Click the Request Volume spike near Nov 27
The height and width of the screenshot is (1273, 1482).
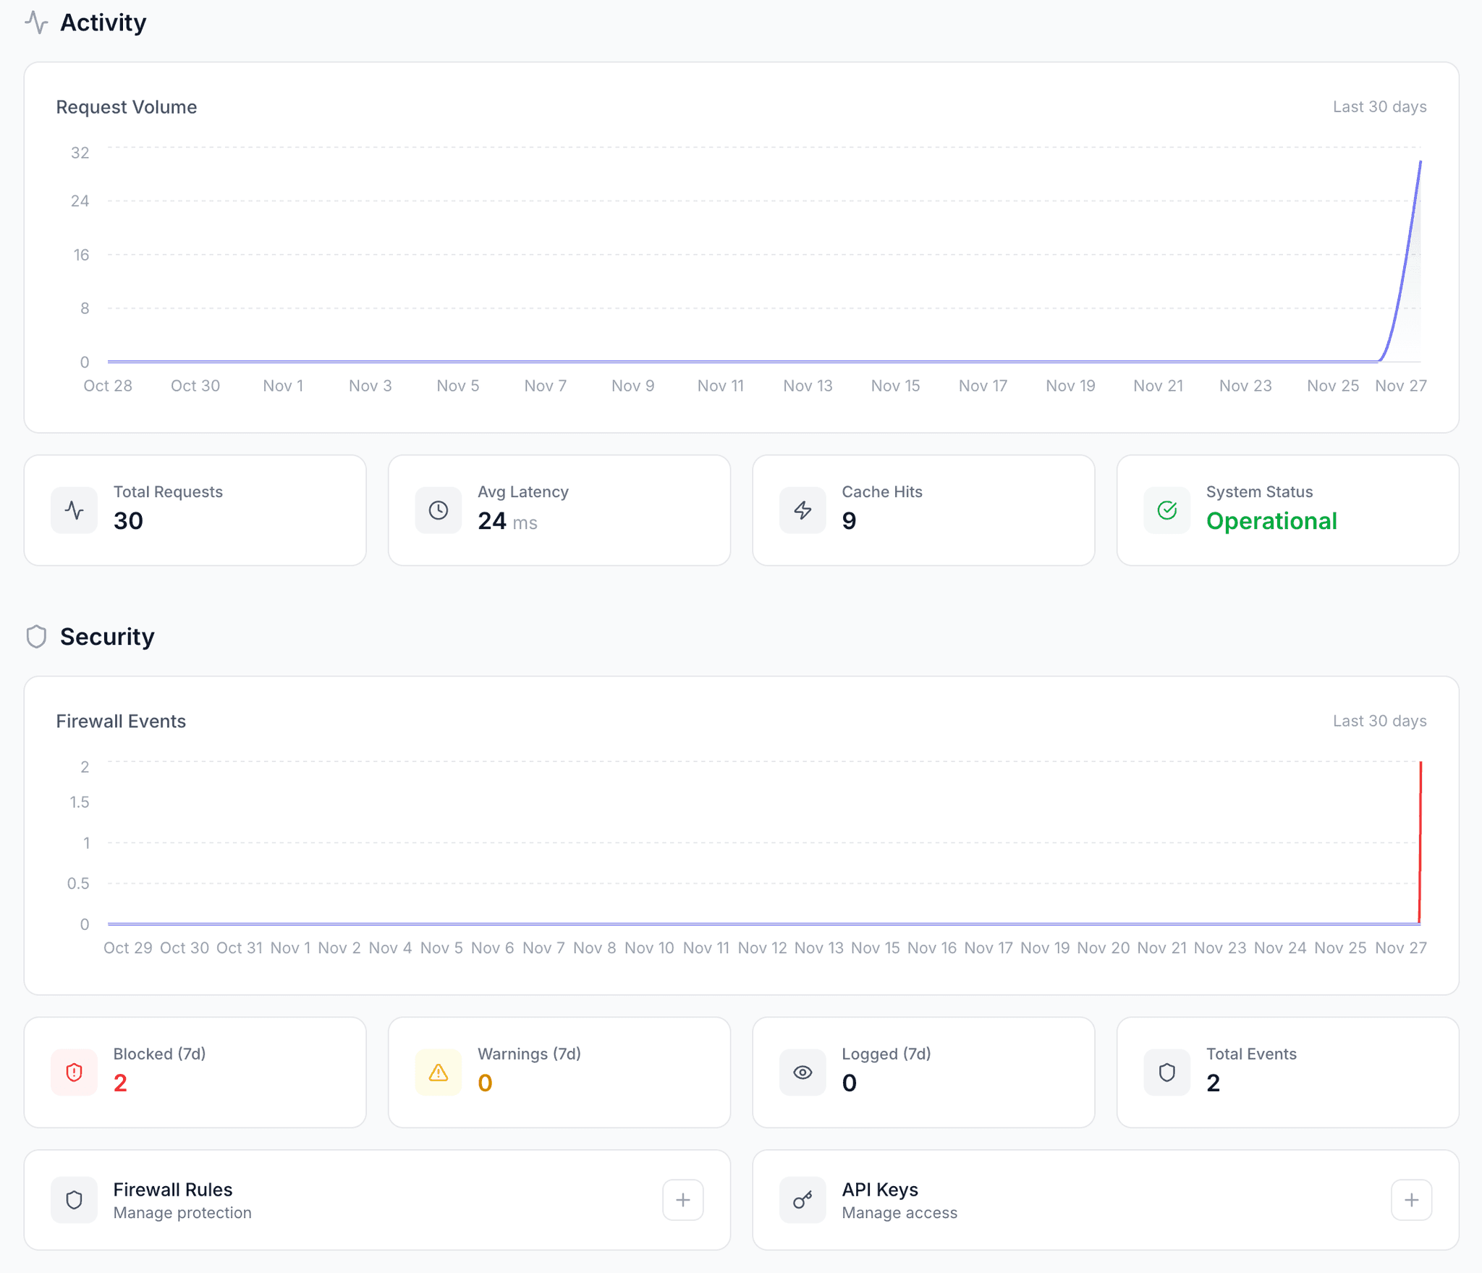click(1408, 246)
